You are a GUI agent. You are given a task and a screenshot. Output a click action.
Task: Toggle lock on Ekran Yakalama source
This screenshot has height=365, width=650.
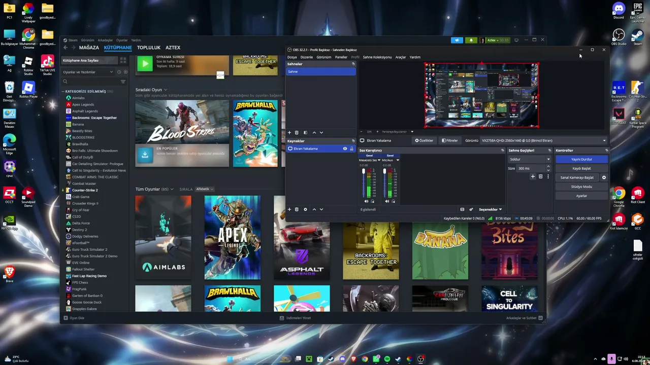tap(351, 149)
